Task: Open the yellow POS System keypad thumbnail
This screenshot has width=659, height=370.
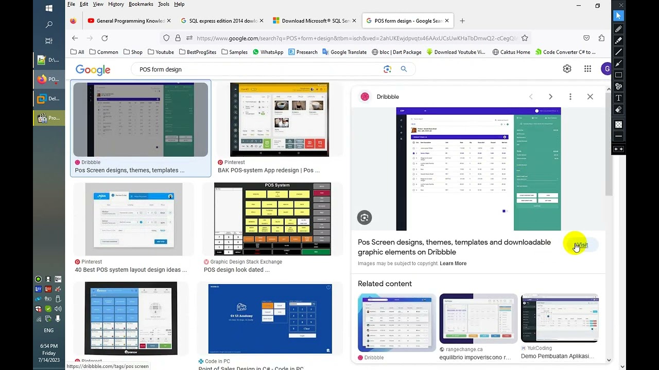Action: click(x=272, y=219)
